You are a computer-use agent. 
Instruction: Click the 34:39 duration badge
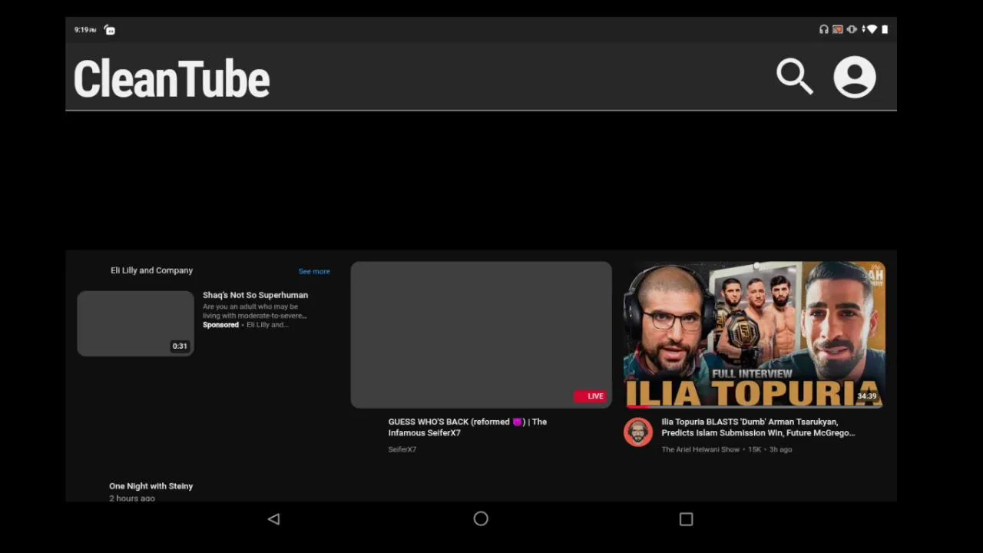click(866, 396)
